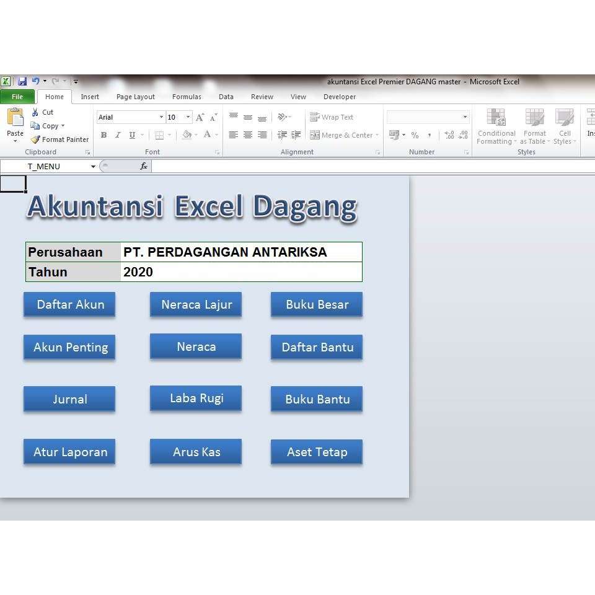595x595 pixels.
Task: Click the Arus Kas button
Action: (x=196, y=452)
